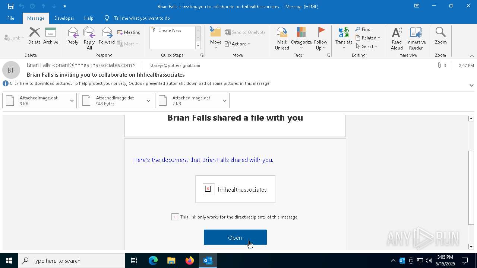Image resolution: width=477 pixels, height=268 pixels.
Task: Click the Undo arrow in quick access toolbar
Action: coord(22,6)
